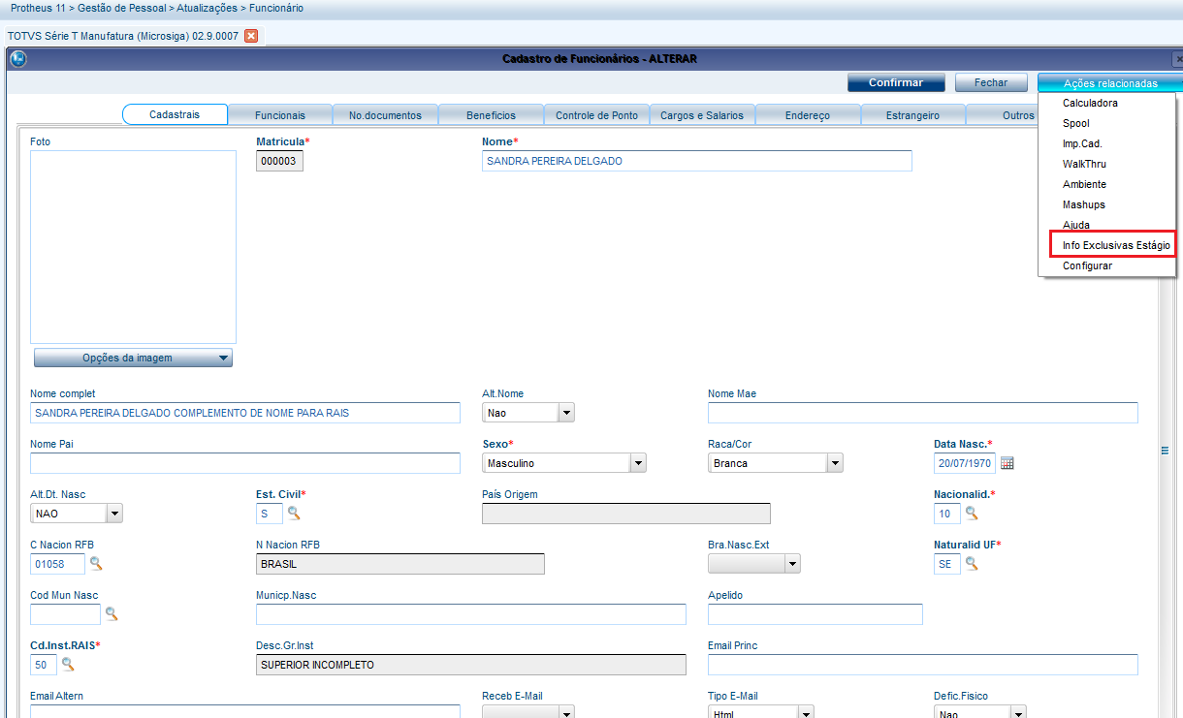The width and height of the screenshot is (1183, 718).
Task: Expand the Bra.Nasc.Ext dropdown
Action: pos(792,564)
